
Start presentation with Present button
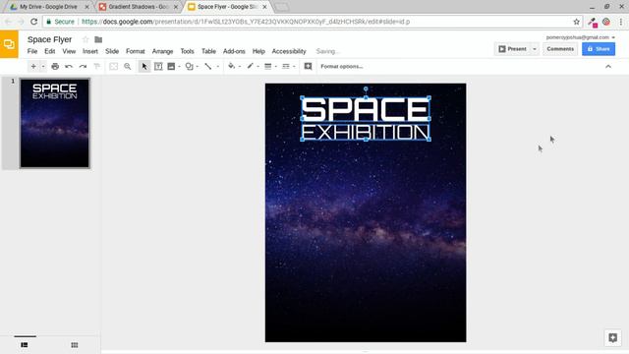coord(513,49)
